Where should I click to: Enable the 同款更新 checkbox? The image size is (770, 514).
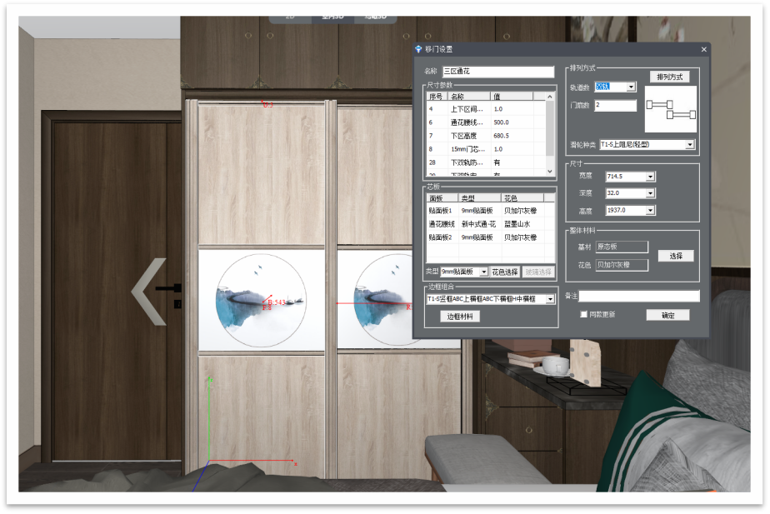[584, 315]
